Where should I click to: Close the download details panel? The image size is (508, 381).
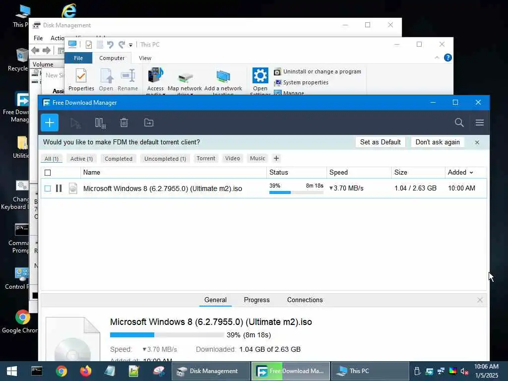(480, 300)
